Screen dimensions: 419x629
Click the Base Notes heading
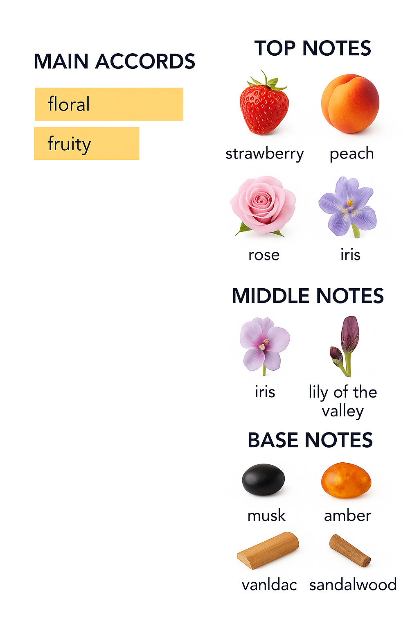(310, 440)
